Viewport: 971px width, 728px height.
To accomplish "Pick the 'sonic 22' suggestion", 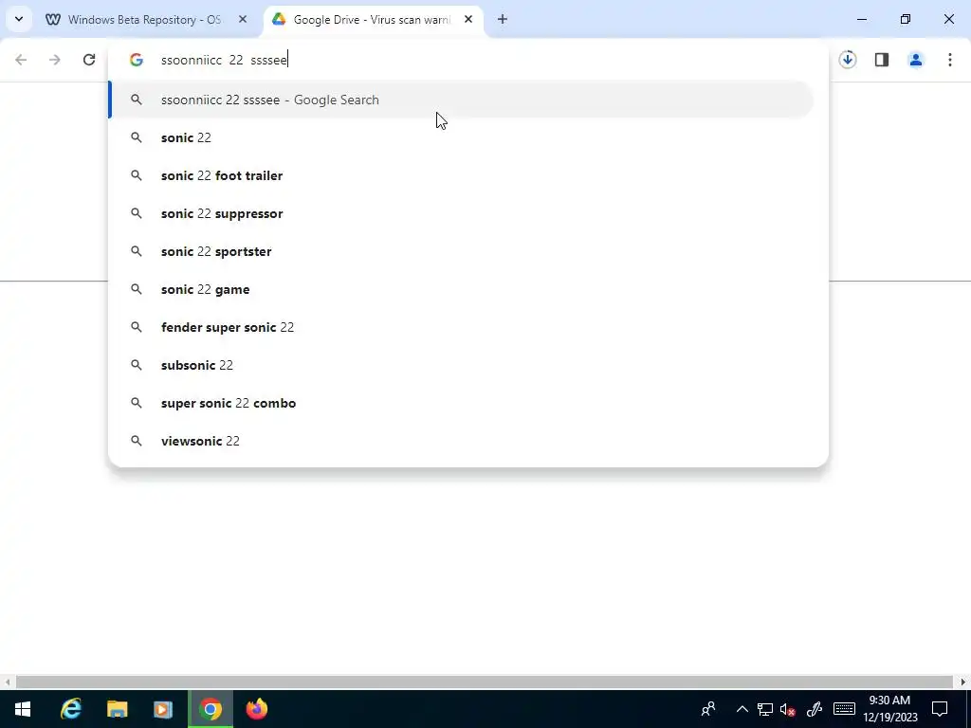I will tap(462, 137).
